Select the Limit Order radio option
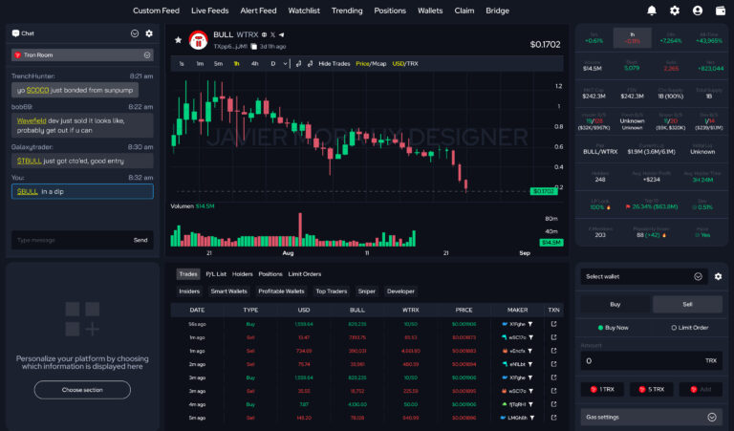Screen dimensions: 734x431 point(689,328)
